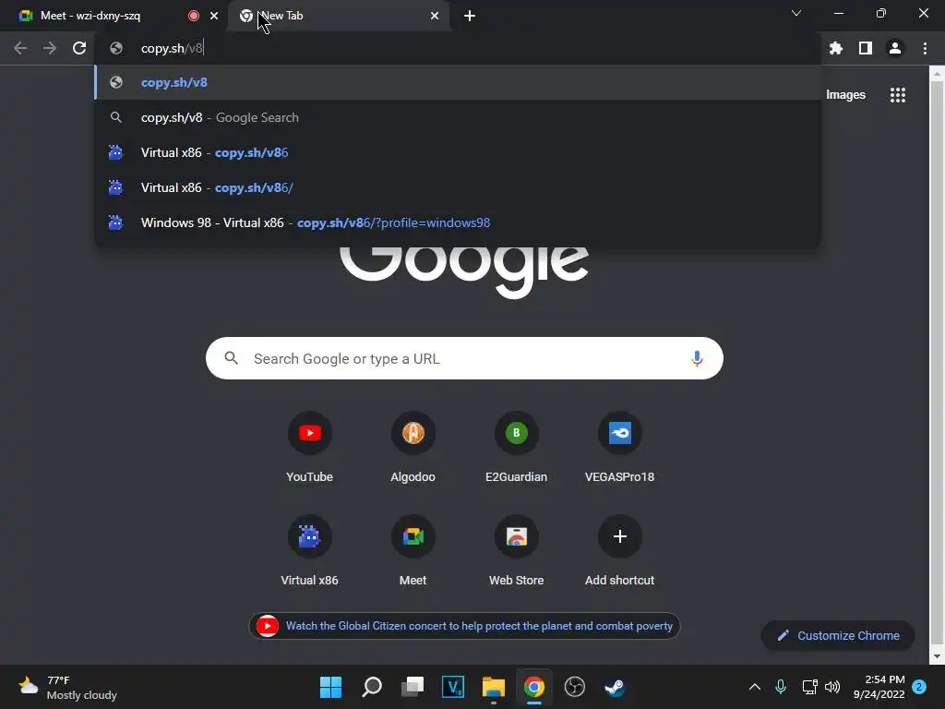Open Chrome three-dot menu
Image resolution: width=945 pixels, height=709 pixels.
tap(925, 48)
